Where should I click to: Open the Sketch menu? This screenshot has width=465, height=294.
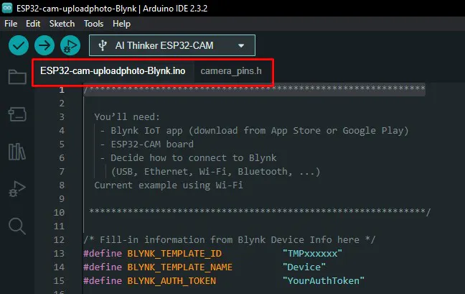tap(62, 24)
